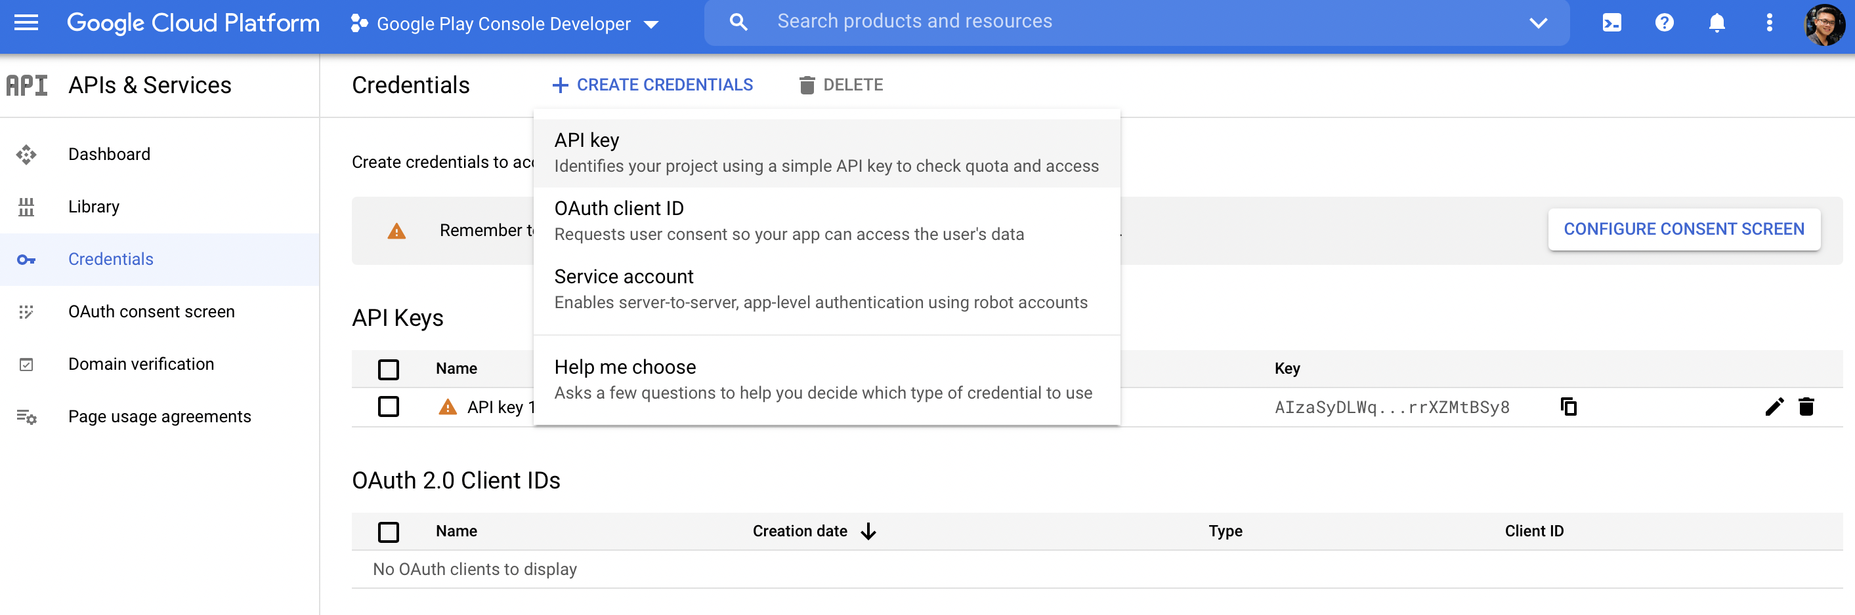The height and width of the screenshot is (615, 1855).
Task: Edit API key 1 with the pencil icon
Action: coord(1774,407)
